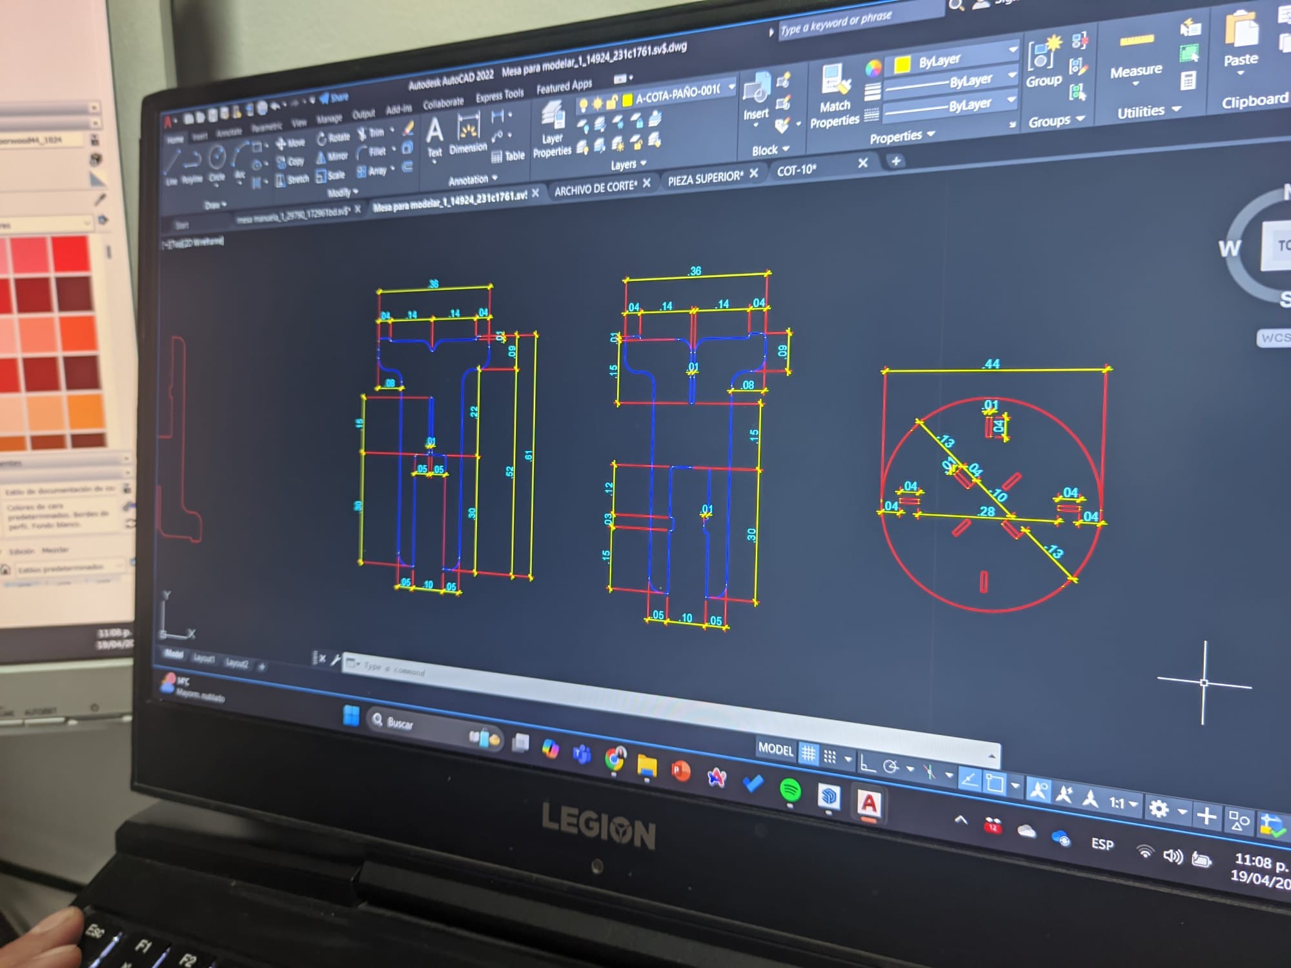
Task: Open the object color wheel icon
Action: (873, 68)
